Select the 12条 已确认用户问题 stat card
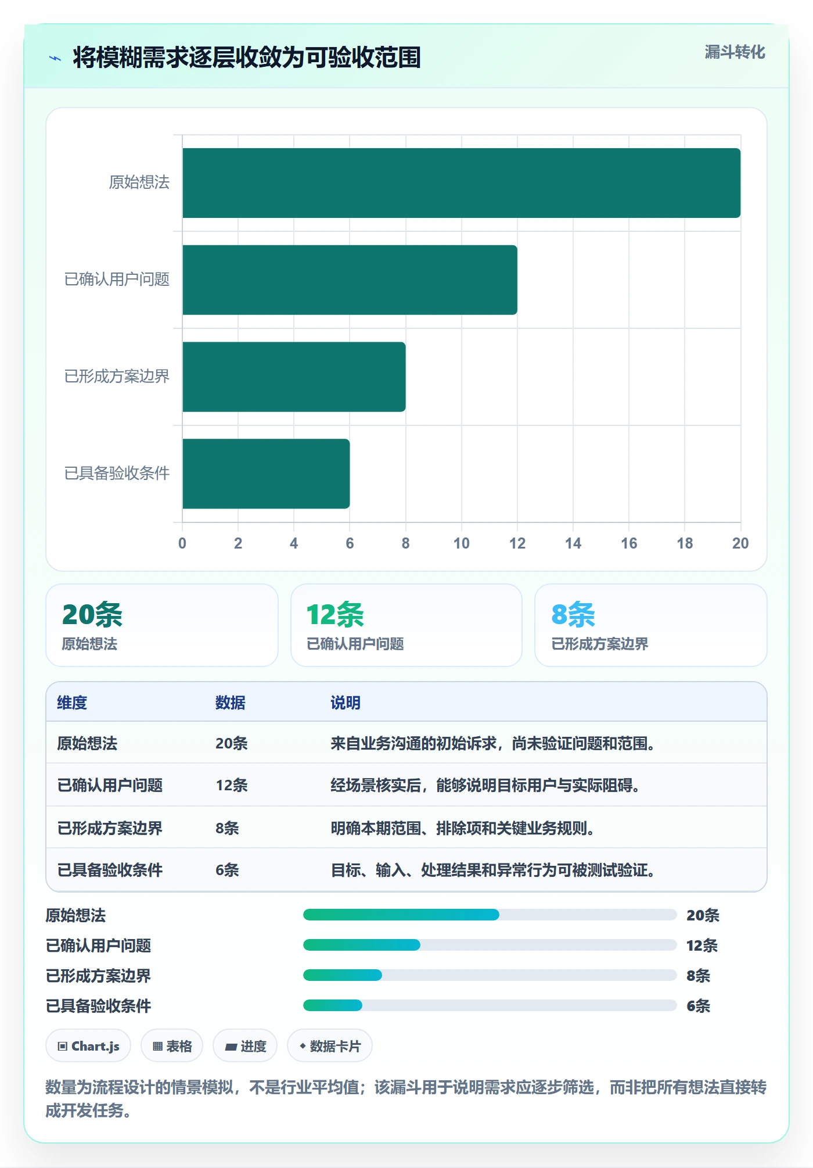The width and height of the screenshot is (813, 1168). click(x=406, y=625)
